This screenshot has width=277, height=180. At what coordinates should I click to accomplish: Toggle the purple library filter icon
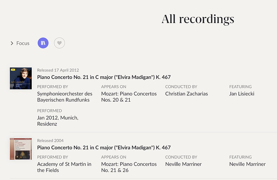click(43, 43)
